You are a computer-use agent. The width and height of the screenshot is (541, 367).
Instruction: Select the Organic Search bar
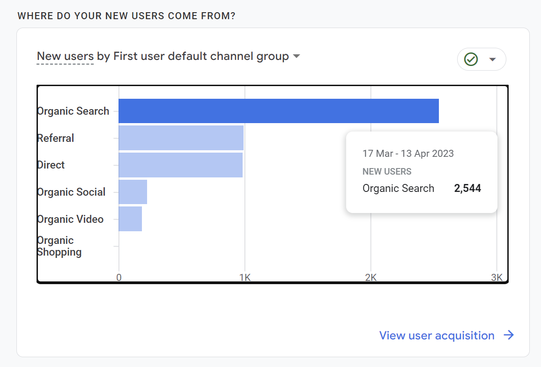pyautogui.click(x=278, y=111)
